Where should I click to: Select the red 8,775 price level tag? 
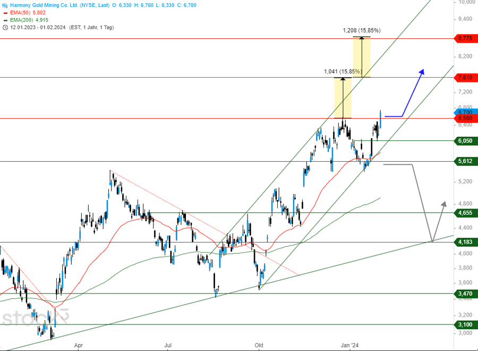tap(465, 38)
